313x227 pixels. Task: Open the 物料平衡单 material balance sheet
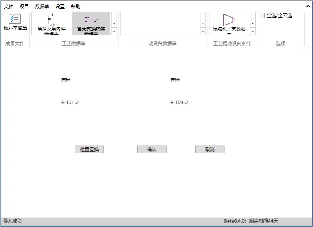click(x=15, y=22)
